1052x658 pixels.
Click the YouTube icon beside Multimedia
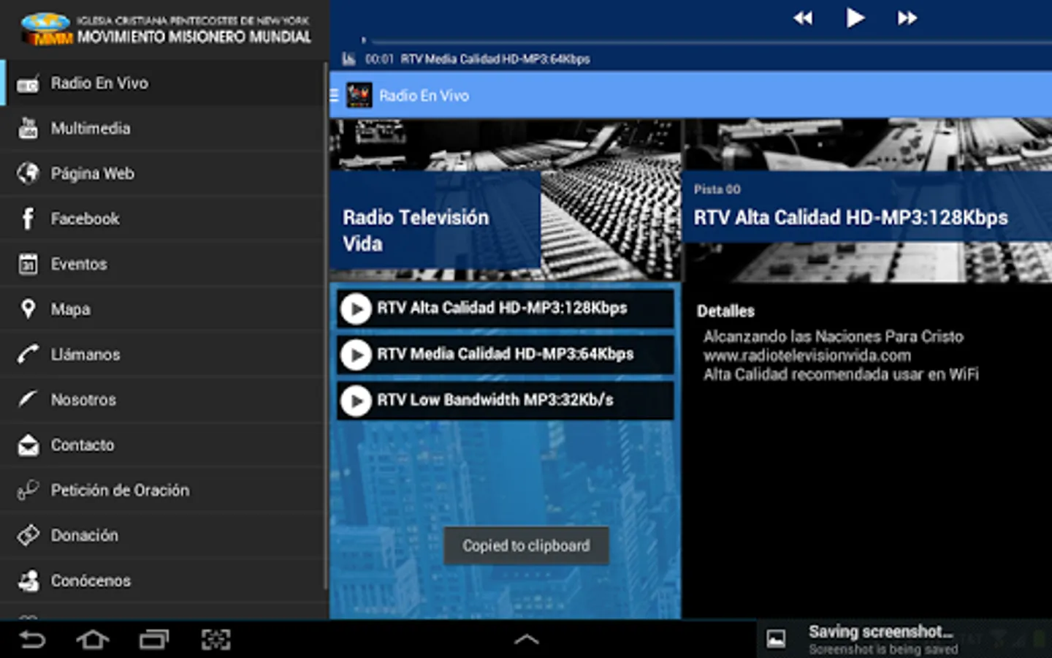pos(28,129)
